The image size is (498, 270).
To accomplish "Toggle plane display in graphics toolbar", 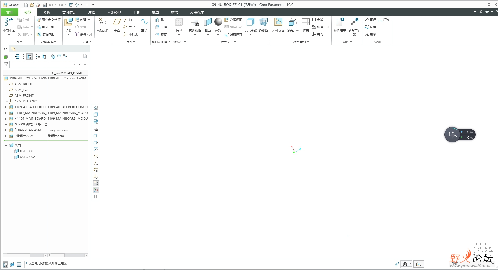I will tap(96, 156).
